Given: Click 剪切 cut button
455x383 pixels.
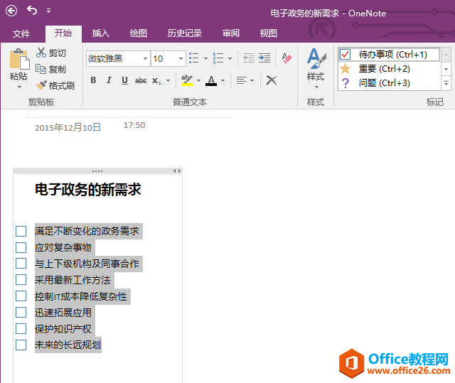Looking at the screenshot, I should 51,53.
